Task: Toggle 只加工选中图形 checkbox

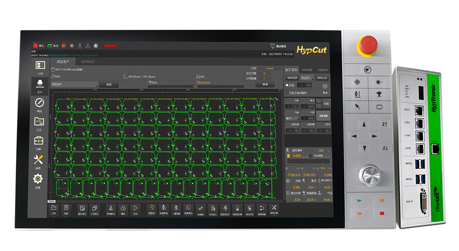Action: point(287,92)
